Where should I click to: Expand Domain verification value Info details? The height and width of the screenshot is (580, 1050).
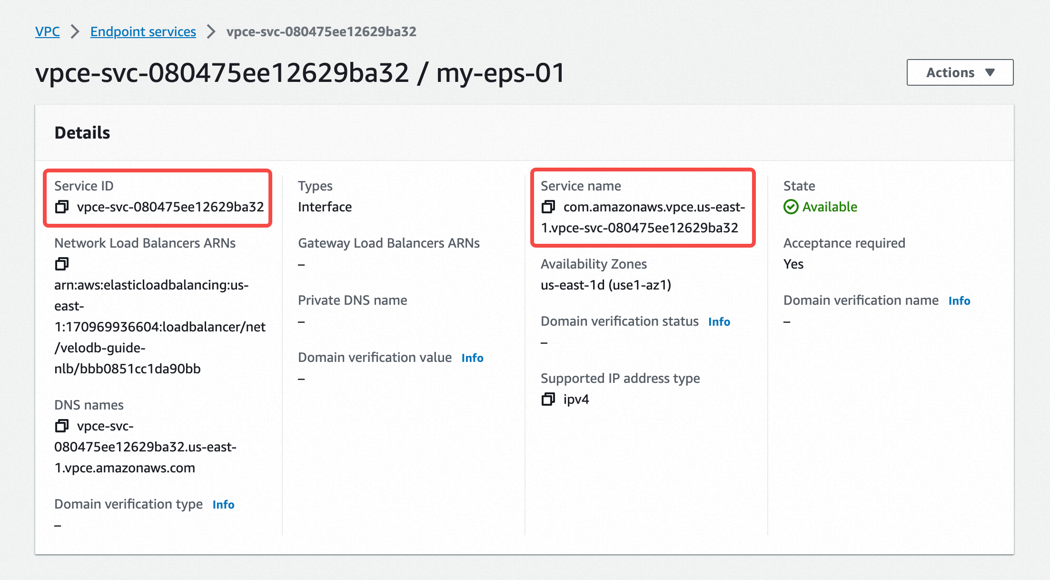472,358
